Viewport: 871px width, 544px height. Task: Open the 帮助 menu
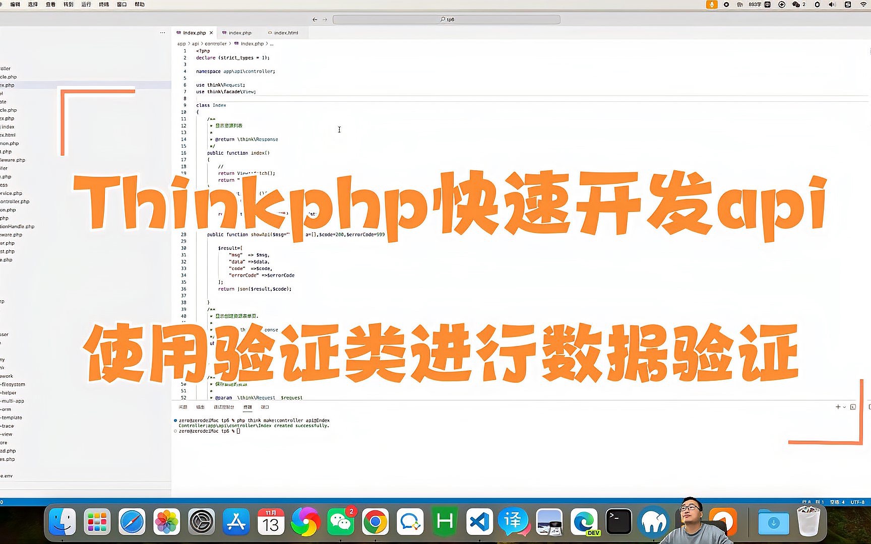pyautogui.click(x=140, y=5)
